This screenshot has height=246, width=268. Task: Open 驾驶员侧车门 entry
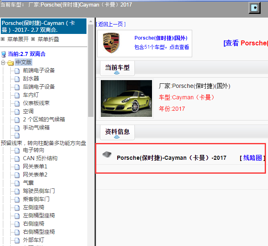pyautogui.click(x=39, y=191)
